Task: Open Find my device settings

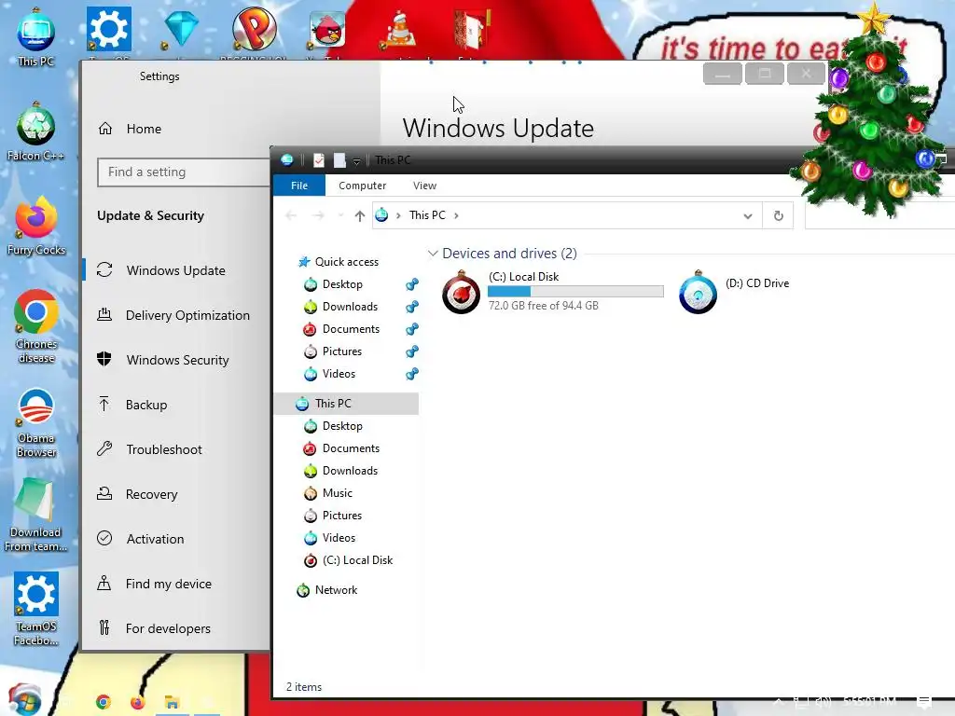Action: [x=175, y=584]
